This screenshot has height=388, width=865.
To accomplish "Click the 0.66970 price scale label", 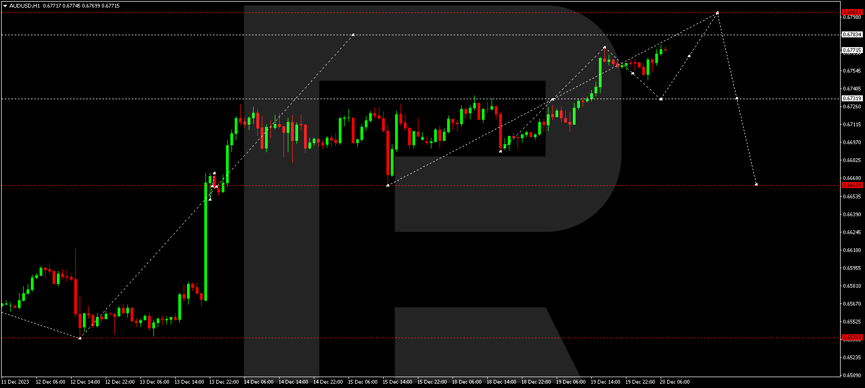I will click(851, 142).
